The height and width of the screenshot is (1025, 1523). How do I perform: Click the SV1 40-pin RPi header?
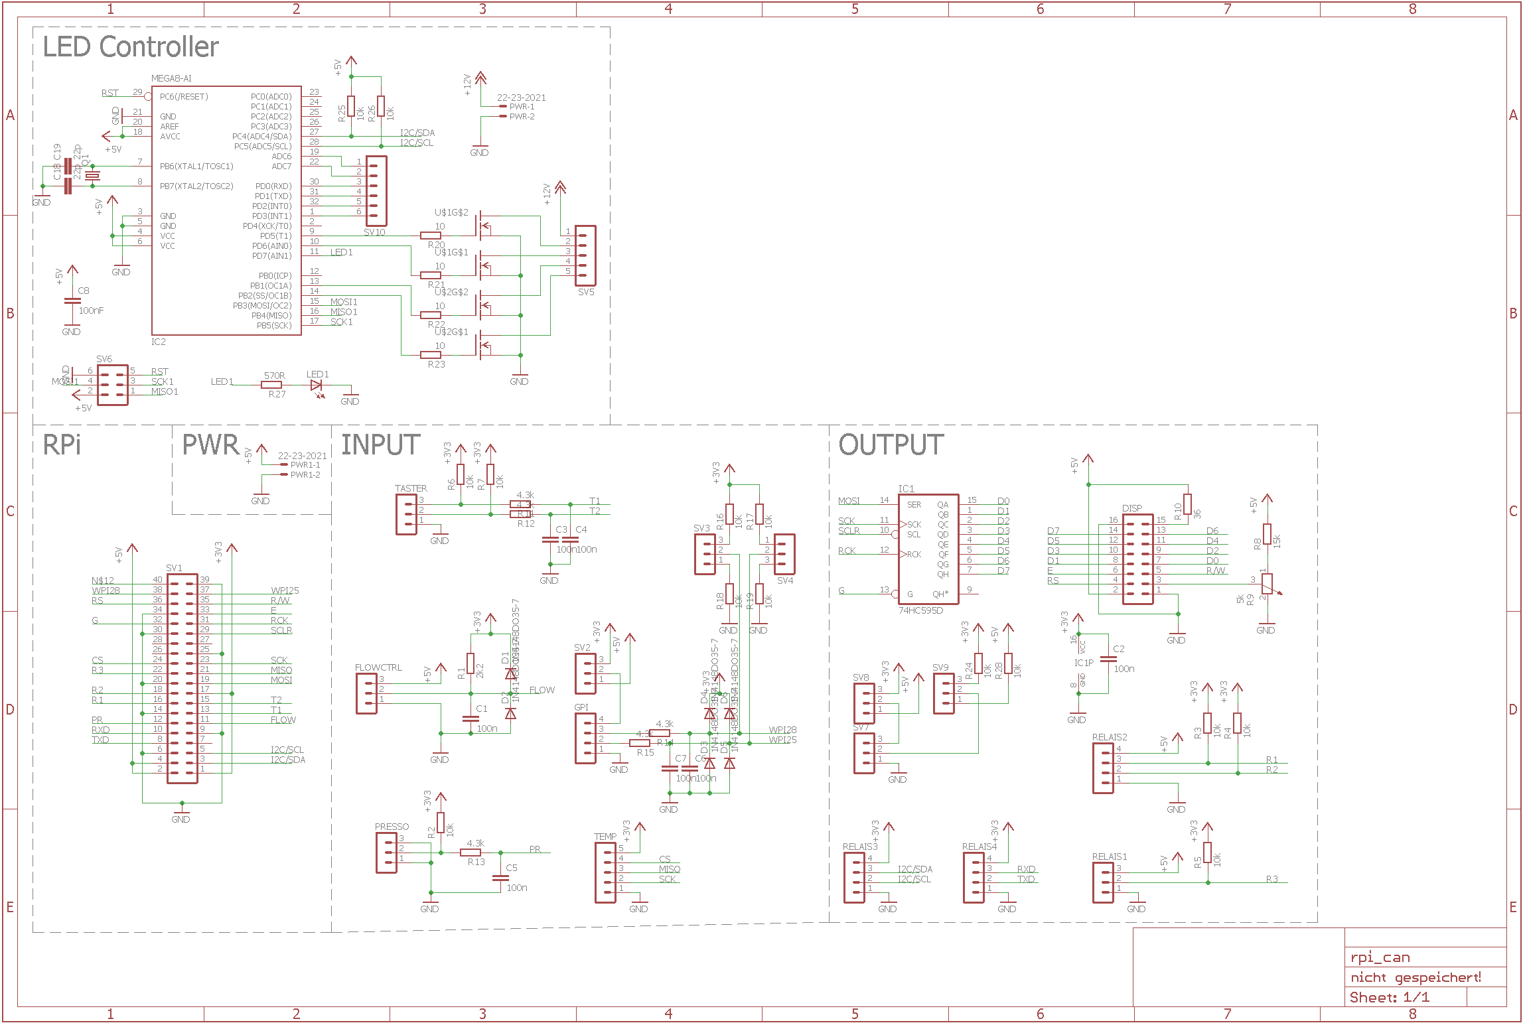point(182,679)
